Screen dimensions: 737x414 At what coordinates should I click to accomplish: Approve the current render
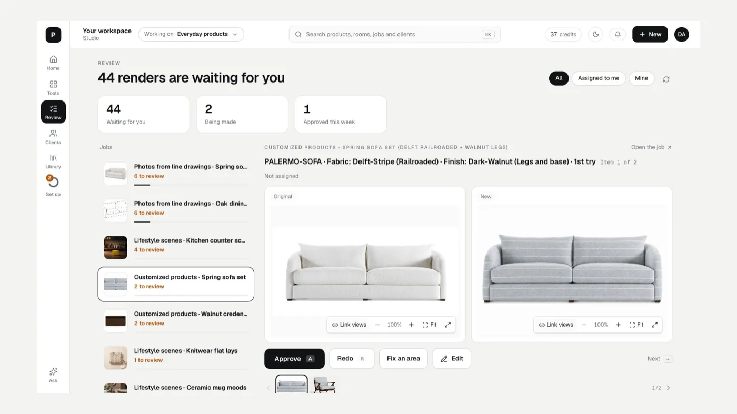coord(294,359)
